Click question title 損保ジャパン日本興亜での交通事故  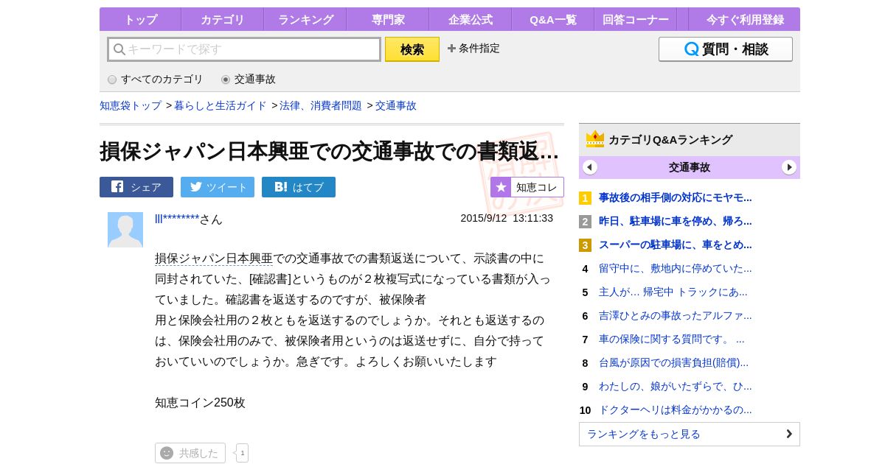pos(329,151)
